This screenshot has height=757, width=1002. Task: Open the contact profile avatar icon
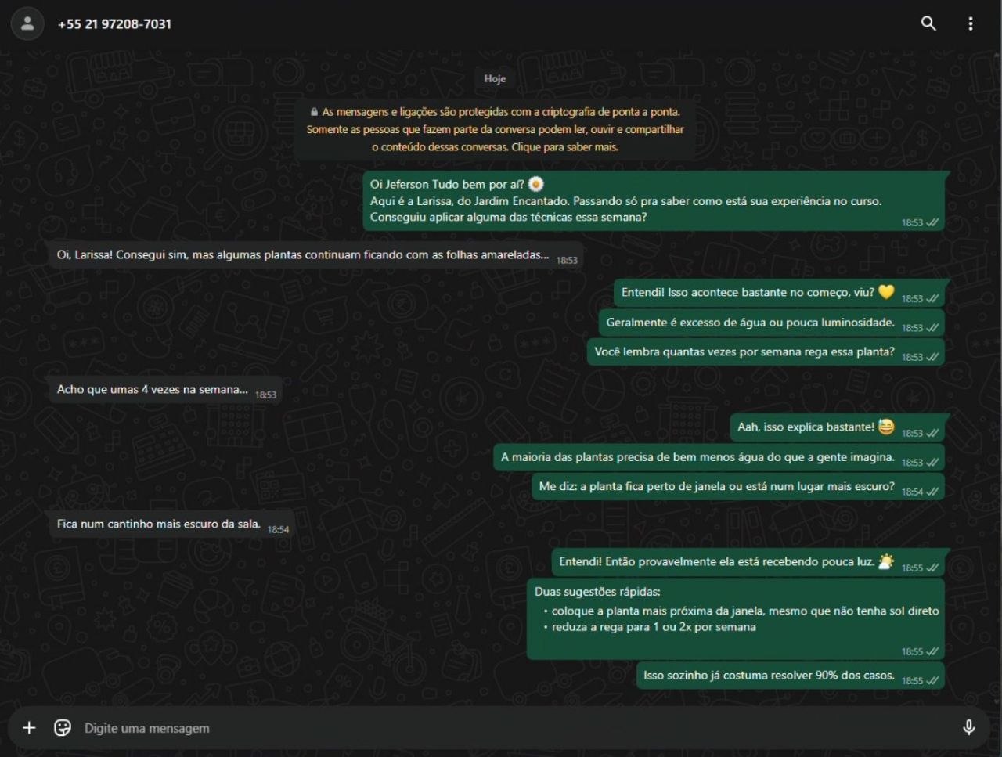[27, 23]
